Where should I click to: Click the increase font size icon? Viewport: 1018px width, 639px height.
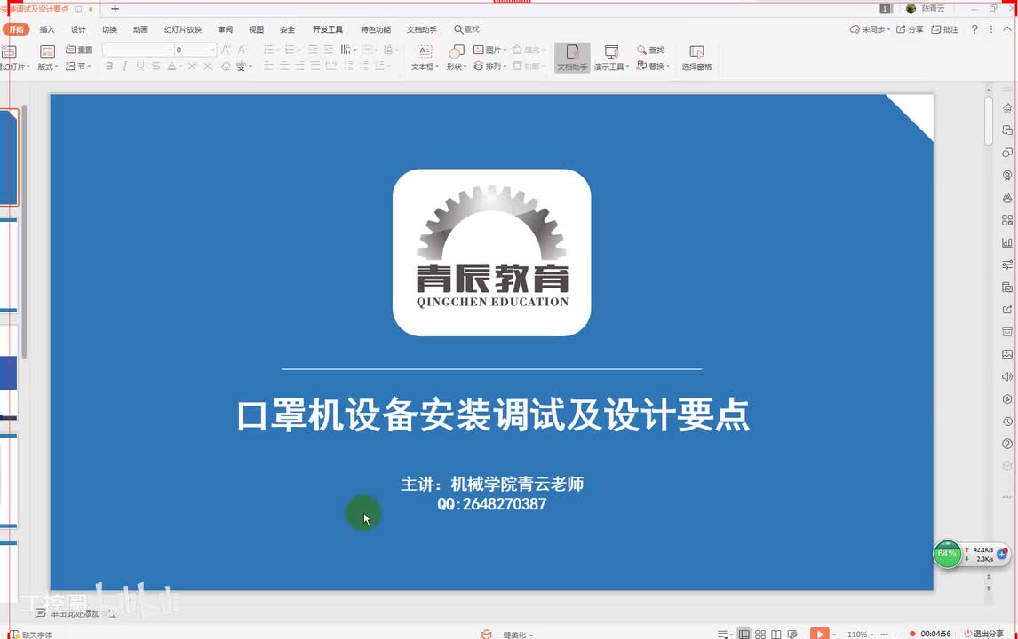click(x=226, y=50)
